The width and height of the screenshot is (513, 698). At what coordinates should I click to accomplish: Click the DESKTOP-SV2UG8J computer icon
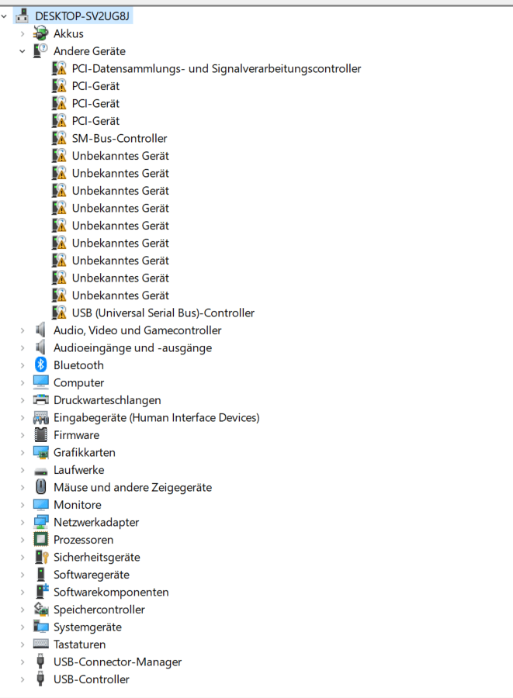click(x=23, y=16)
